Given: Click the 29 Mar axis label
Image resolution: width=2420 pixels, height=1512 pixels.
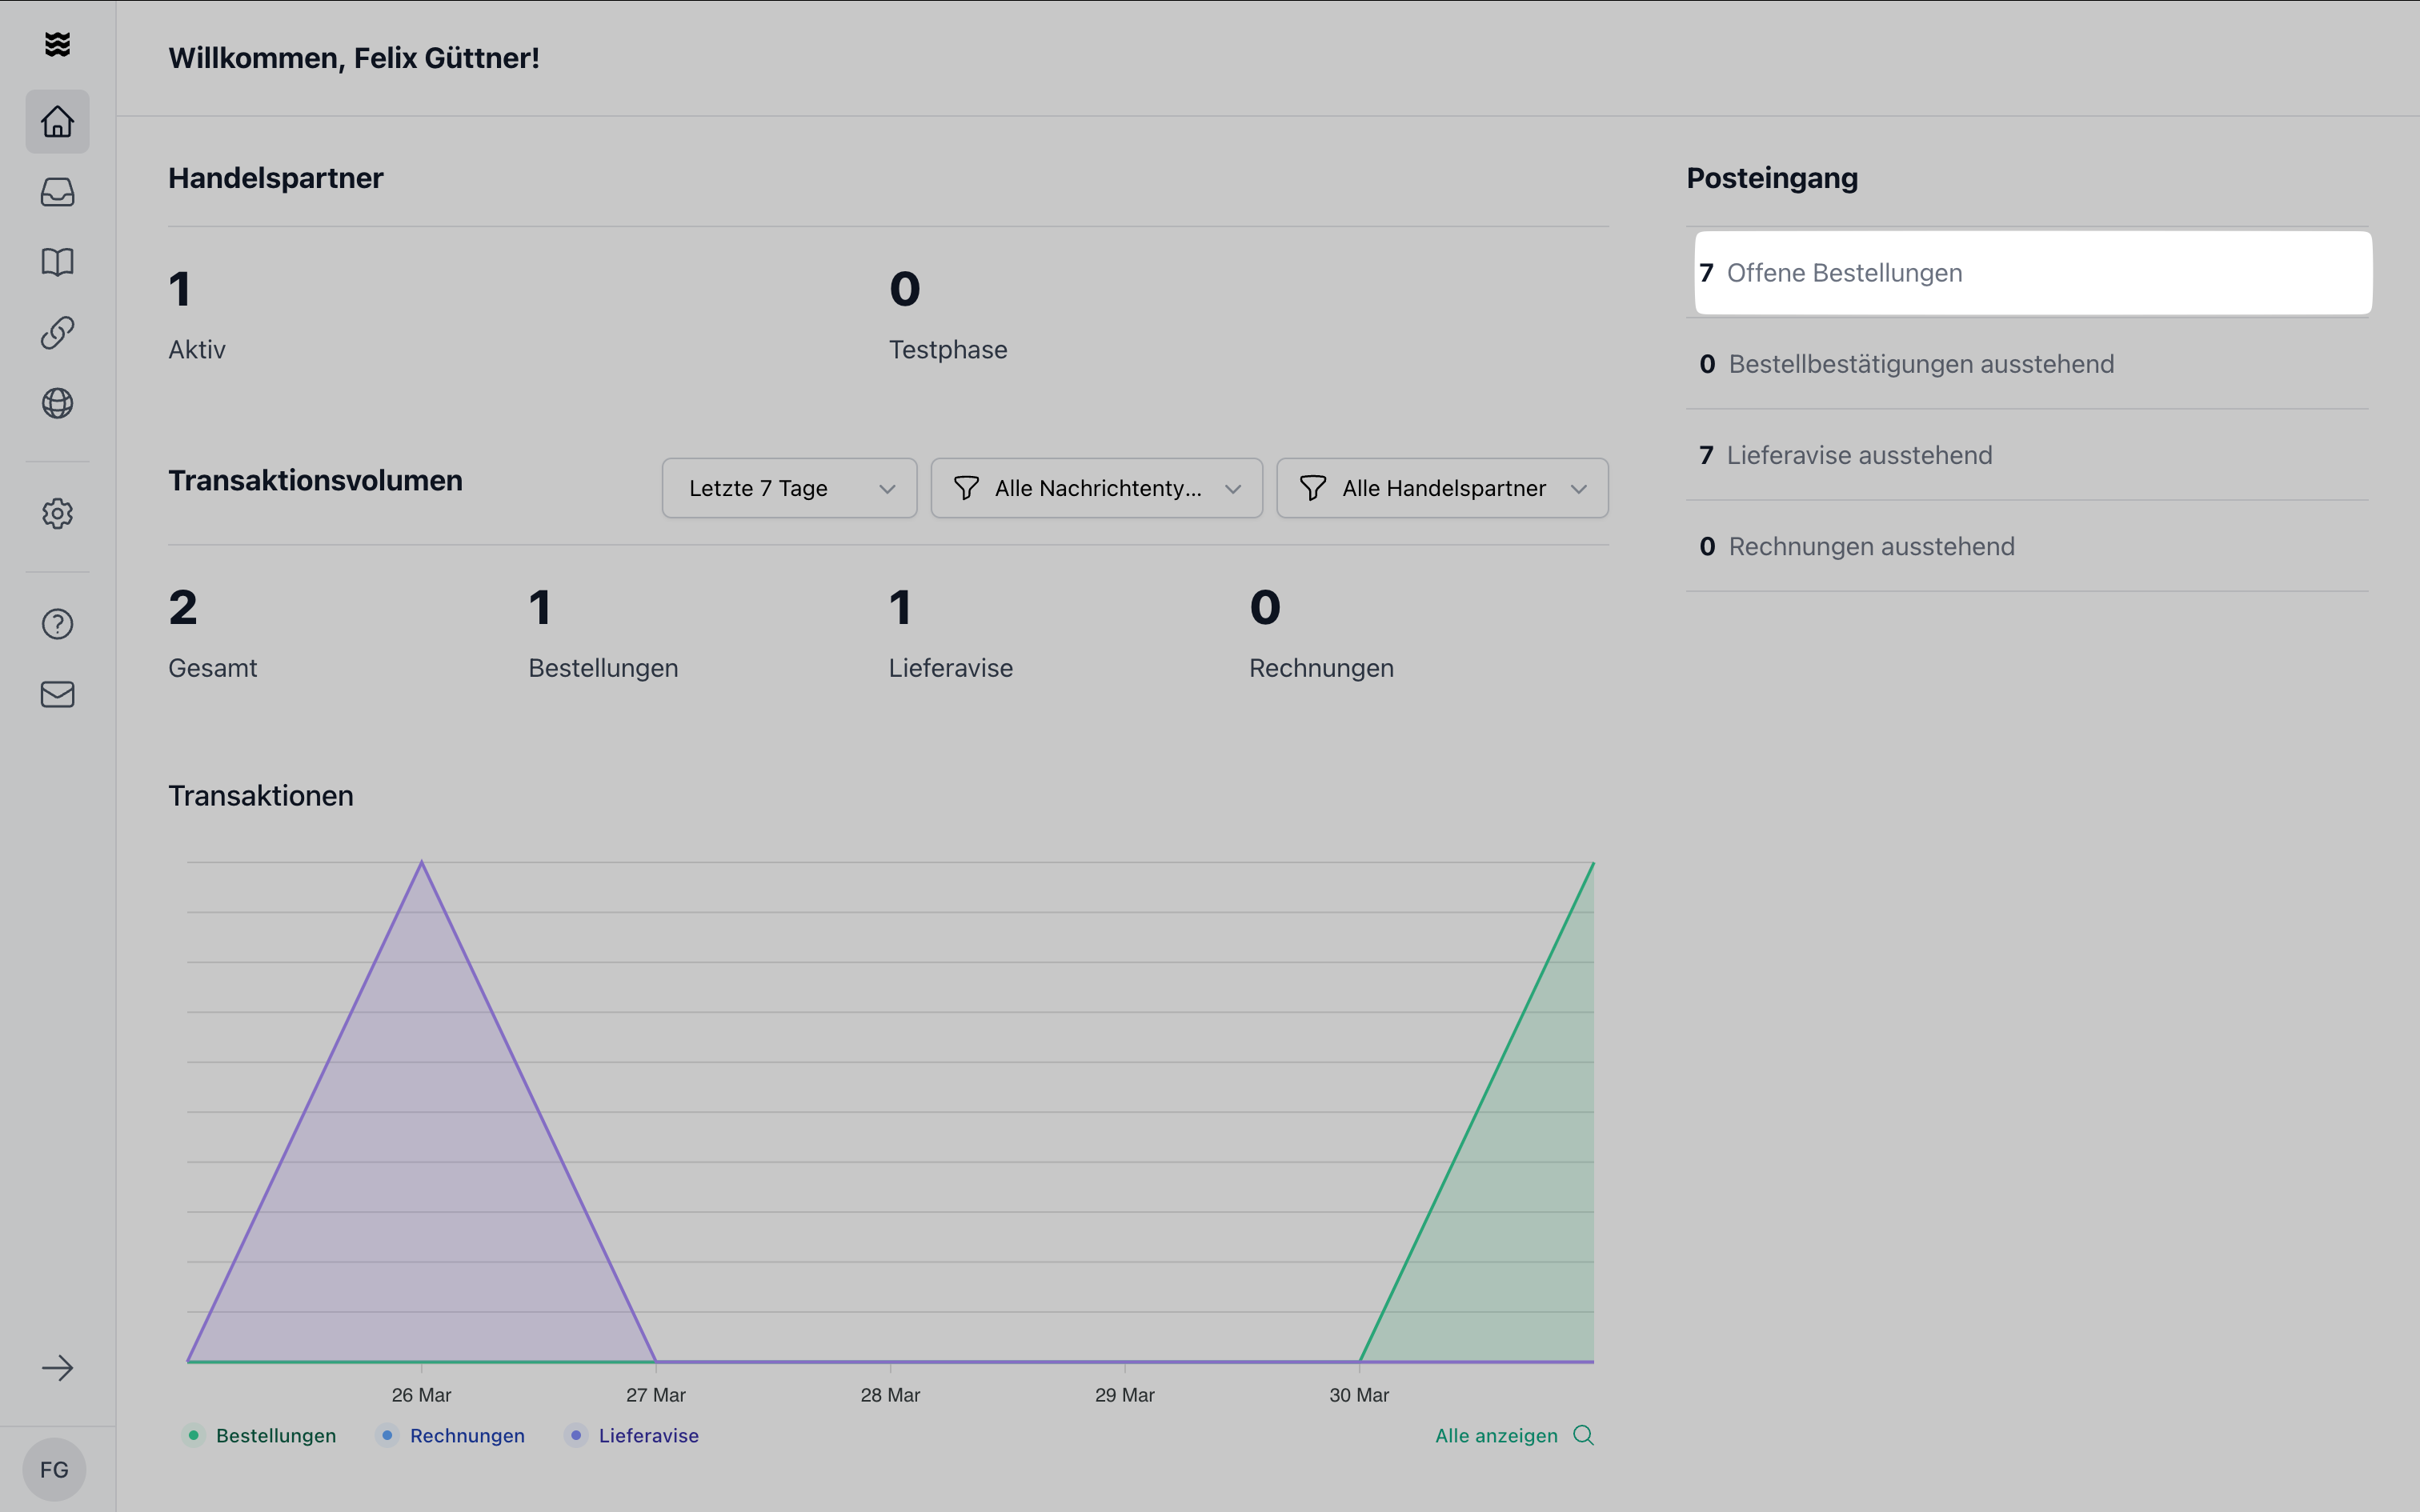Looking at the screenshot, I should pyautogui.click(x=1125, y=1394).
